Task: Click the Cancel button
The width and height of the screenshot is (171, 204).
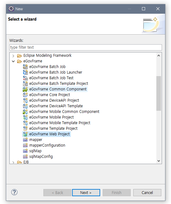Action: [x=147, y=192]
